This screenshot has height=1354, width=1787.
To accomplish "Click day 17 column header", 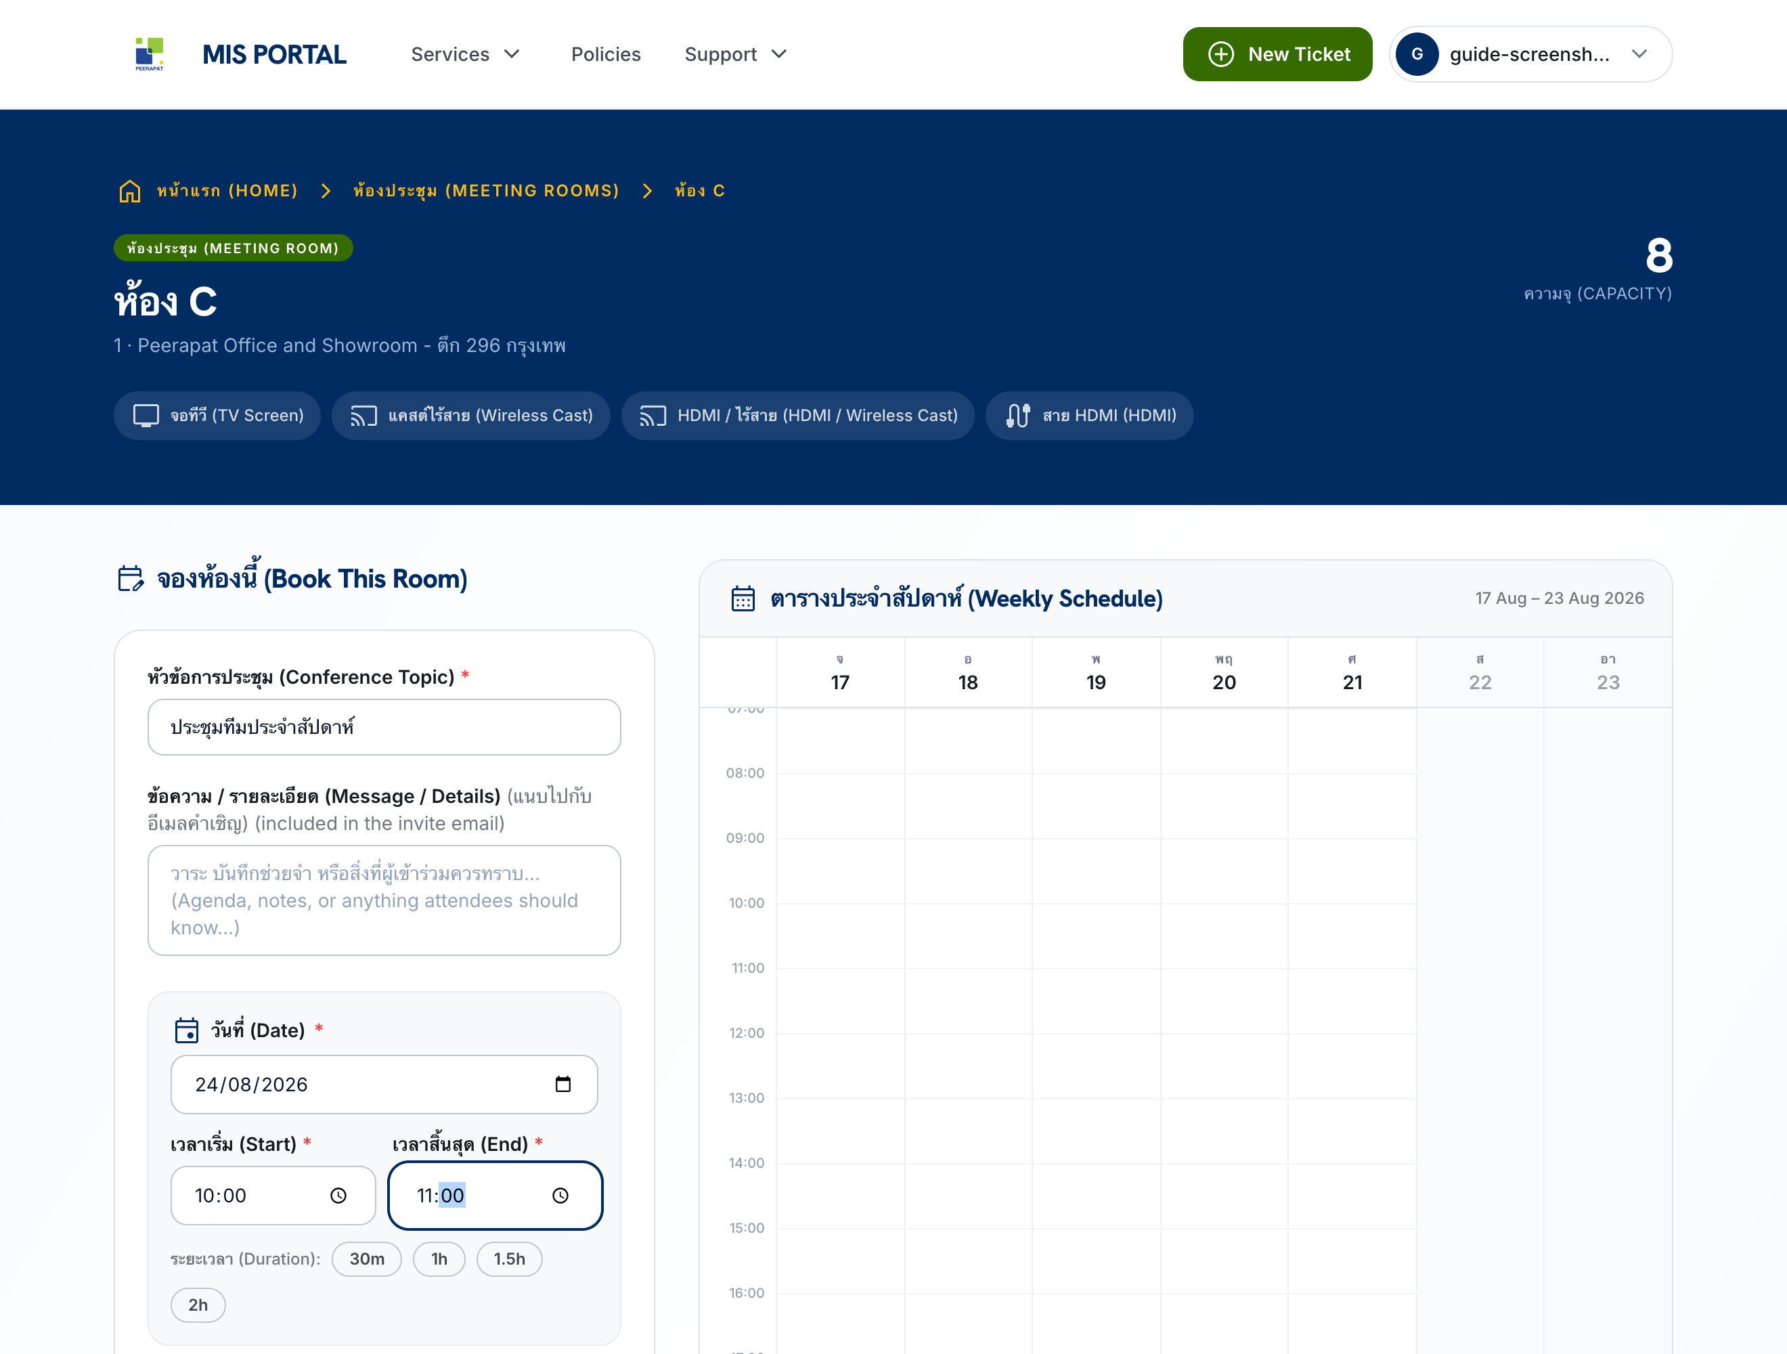I will click(840, 672).
